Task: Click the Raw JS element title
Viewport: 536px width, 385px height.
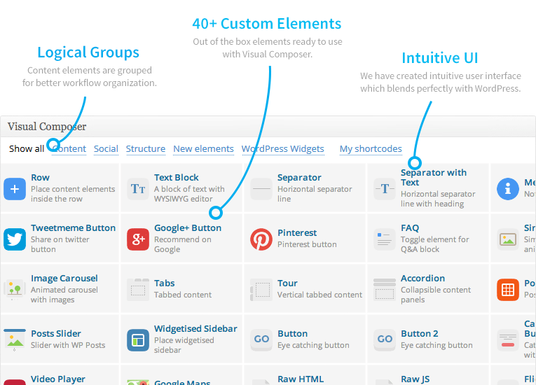Action: click(415, 379)
